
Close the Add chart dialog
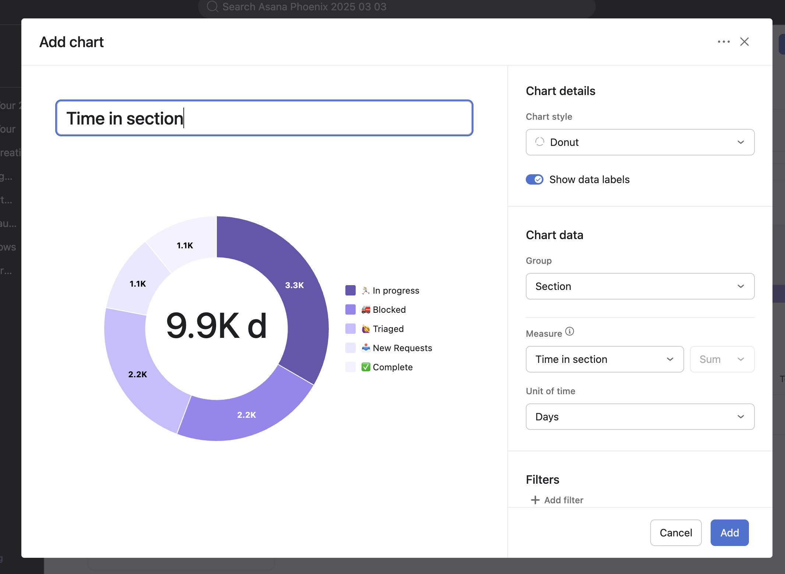[744, 42]
